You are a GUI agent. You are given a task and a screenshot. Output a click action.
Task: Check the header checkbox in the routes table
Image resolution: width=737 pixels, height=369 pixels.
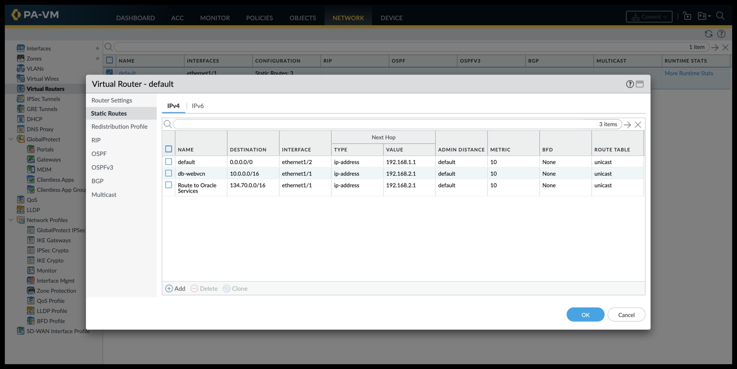coord(168,149)
